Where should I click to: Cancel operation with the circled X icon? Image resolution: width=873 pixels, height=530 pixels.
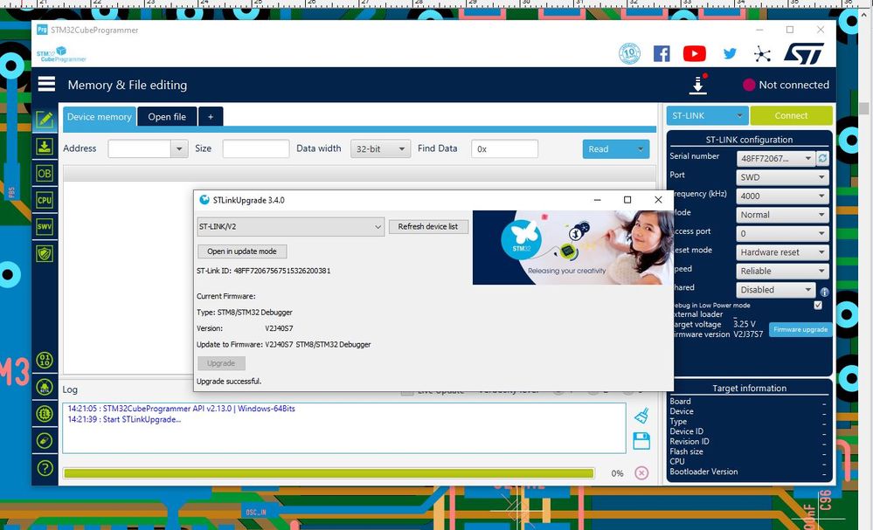tap(641, 472)
